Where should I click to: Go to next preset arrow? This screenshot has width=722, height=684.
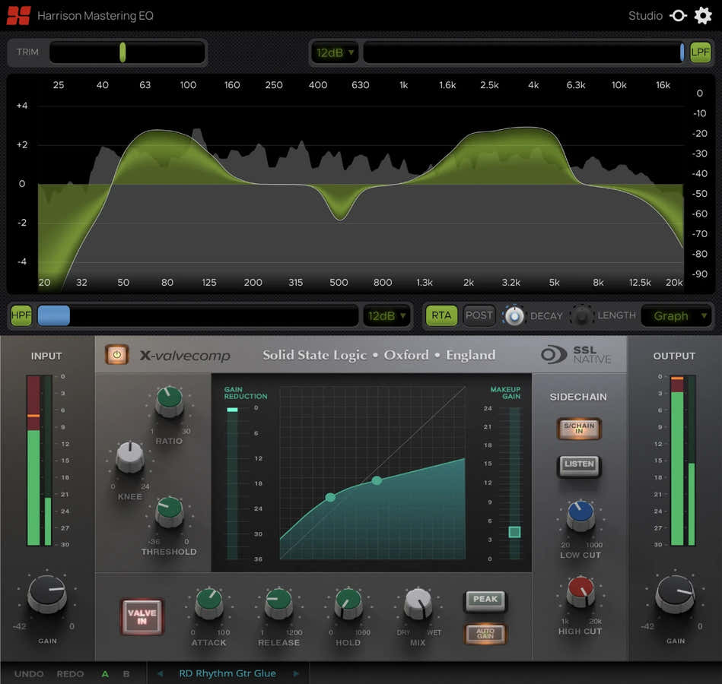[296, 673]
